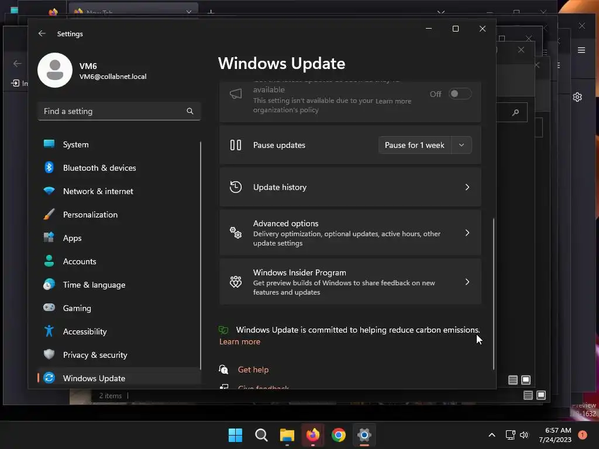Open Apps settings category
This screenshot has height=449, width=599.
point(119,238)
